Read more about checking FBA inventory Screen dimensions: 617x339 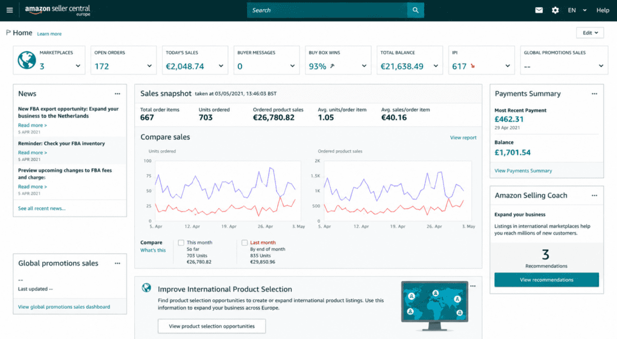[33, 153]
